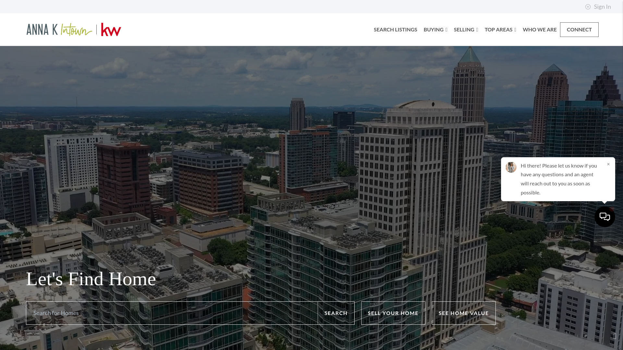
Task: Click the KW Keller Williams logo
Action: [x=111, y=29]
